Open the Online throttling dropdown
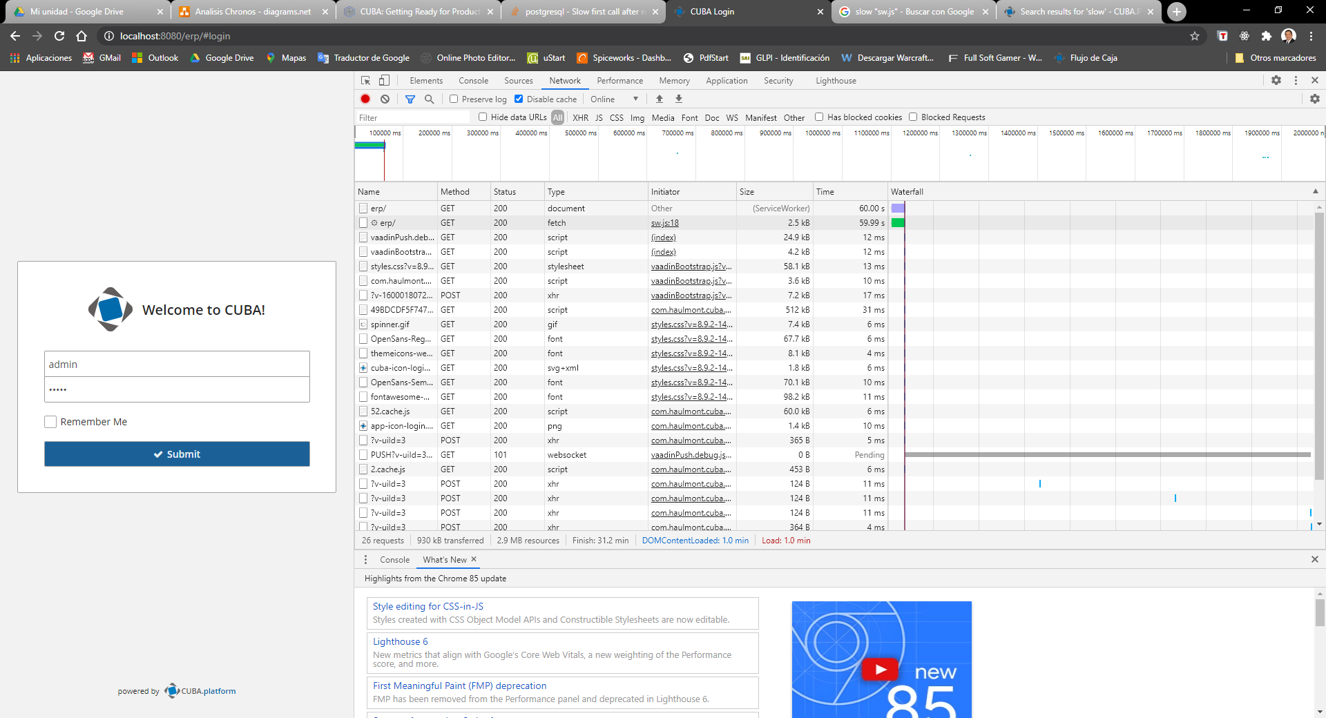 click(x=614, y=99)
